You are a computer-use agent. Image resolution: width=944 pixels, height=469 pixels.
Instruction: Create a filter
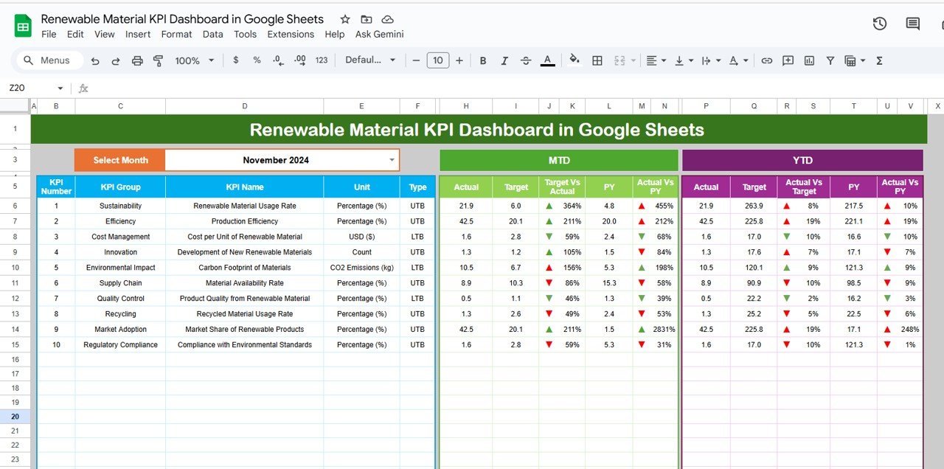(x=830, y=60)
